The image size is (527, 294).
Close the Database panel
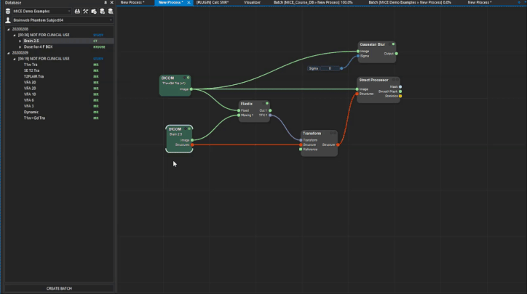(x=111, y=3)
